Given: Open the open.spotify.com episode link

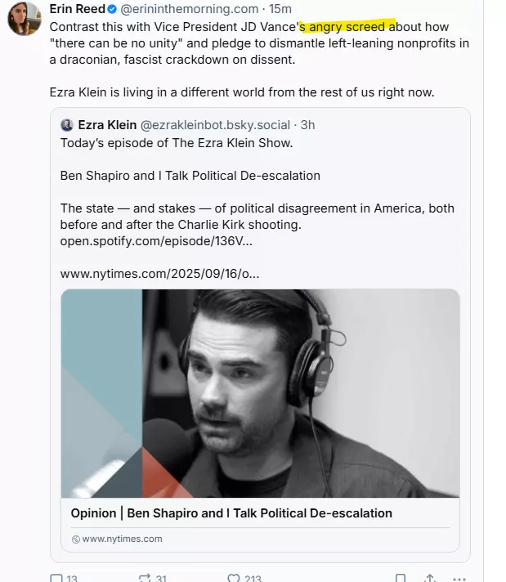Looking at the screenshot, I should pos(156,241).
